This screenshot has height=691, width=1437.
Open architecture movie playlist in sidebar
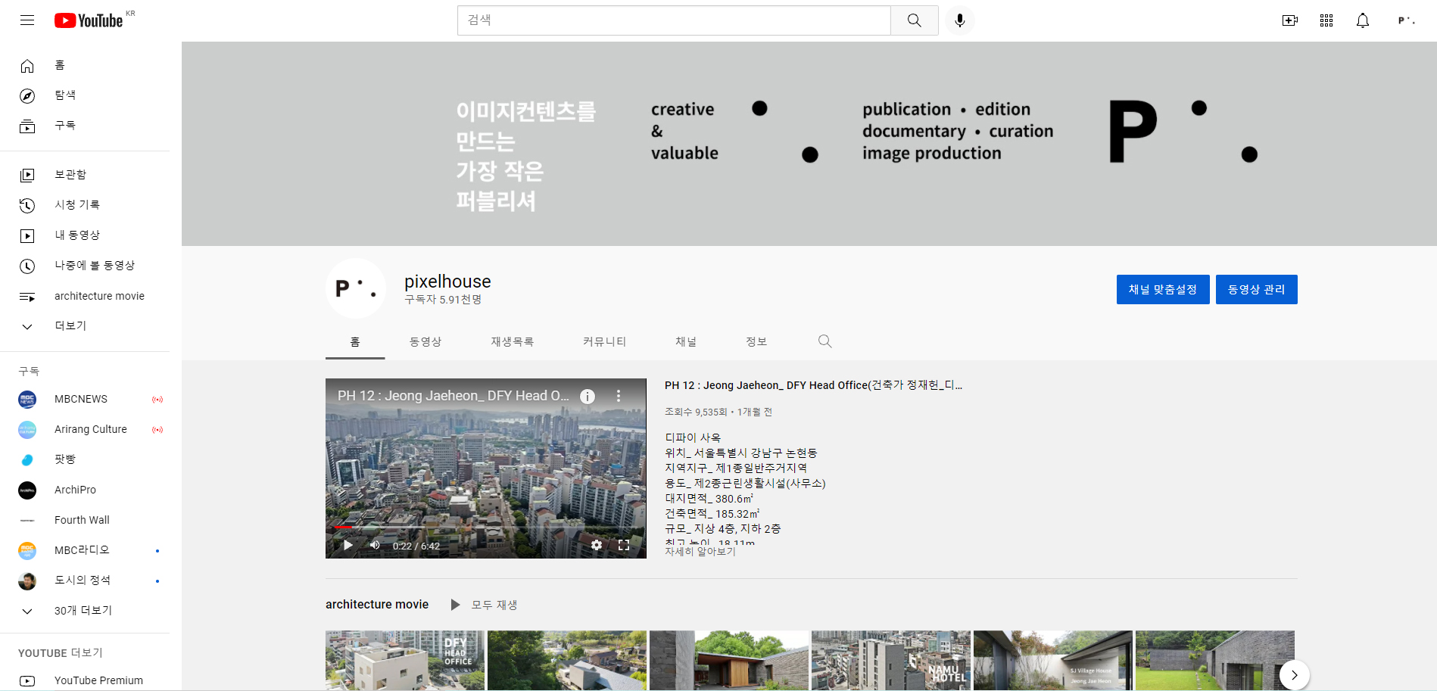coord(85,296)
